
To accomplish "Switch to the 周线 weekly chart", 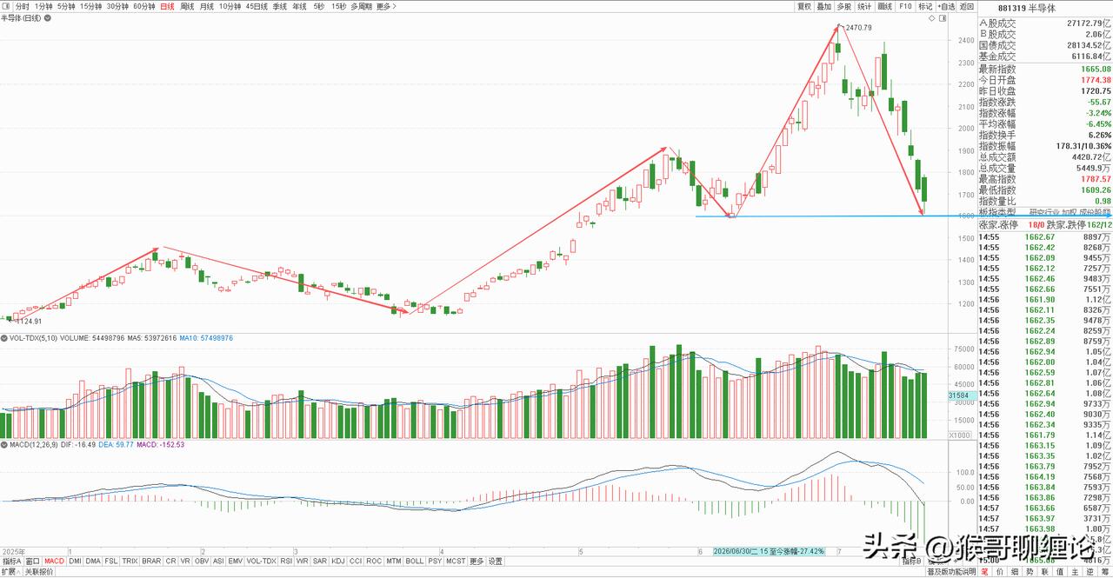I will pyautogui.click(x=187, y=6).
